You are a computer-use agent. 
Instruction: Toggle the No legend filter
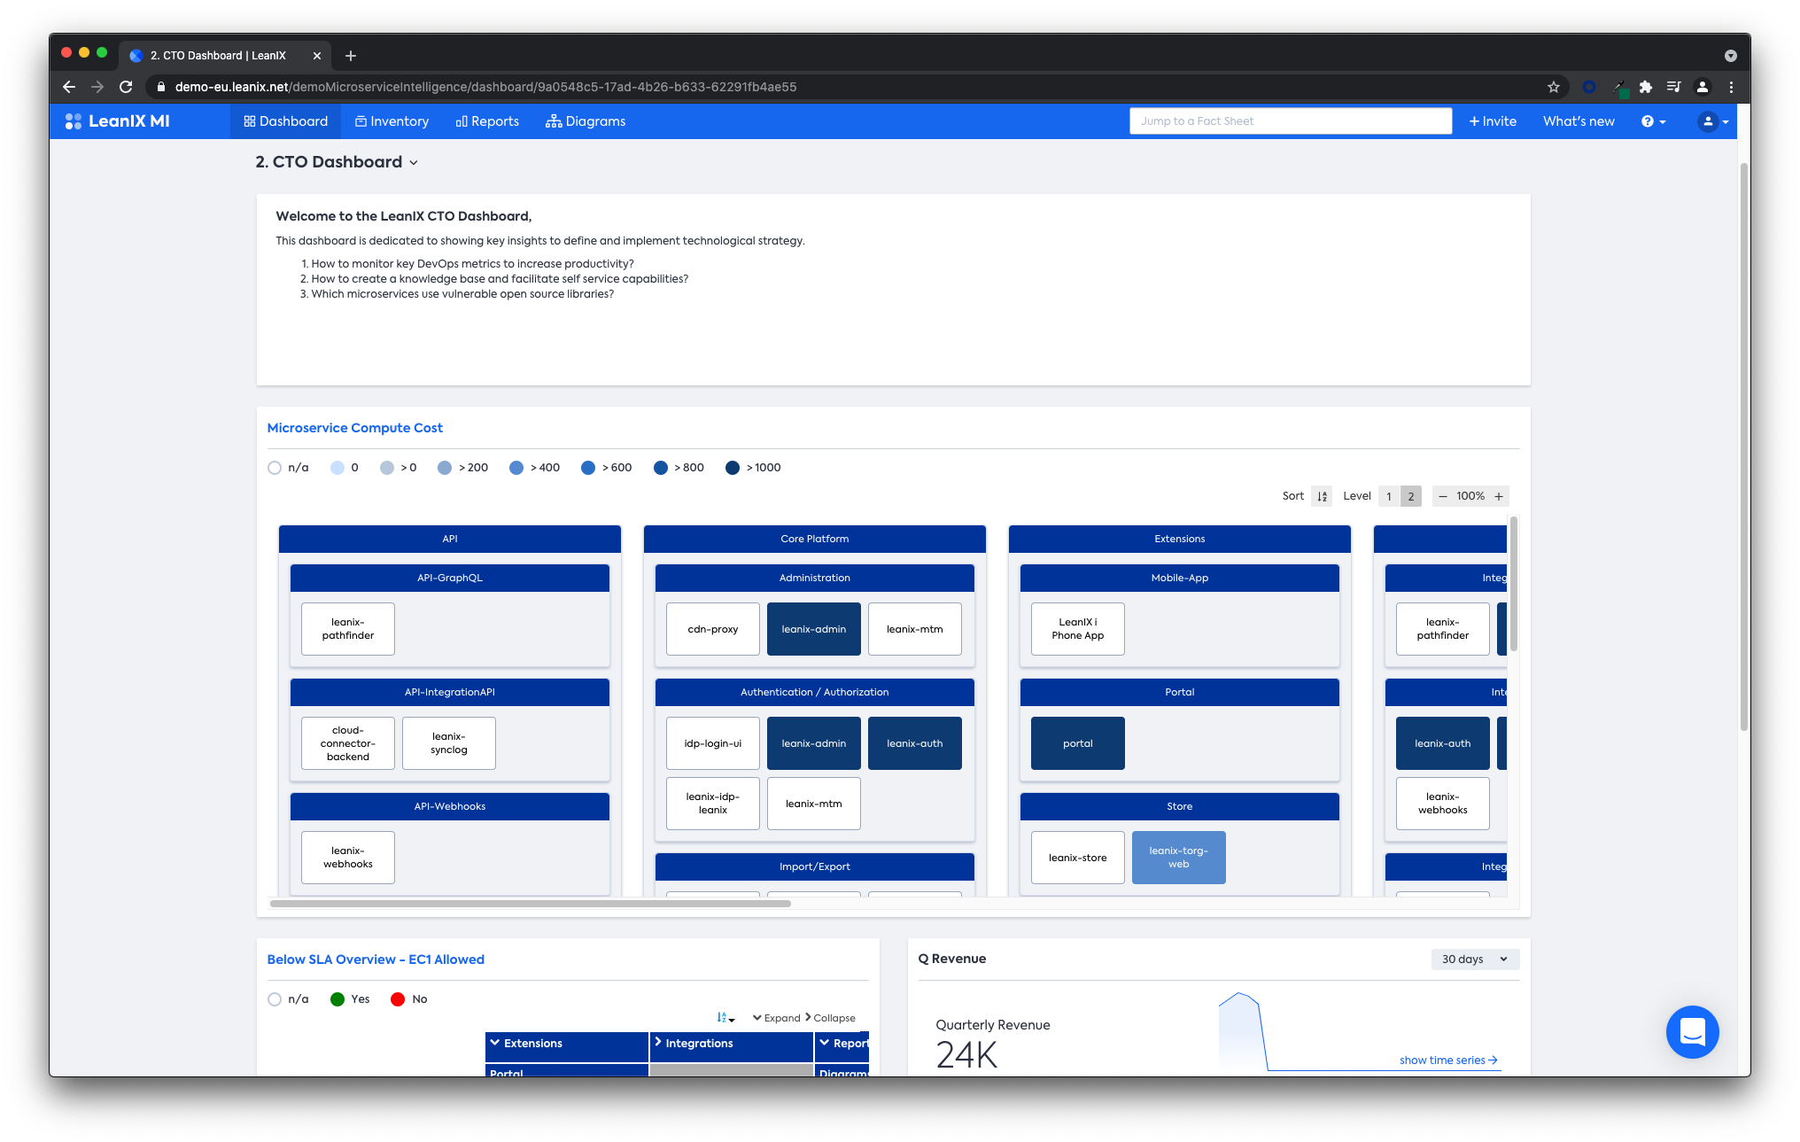tap(398, 999)
